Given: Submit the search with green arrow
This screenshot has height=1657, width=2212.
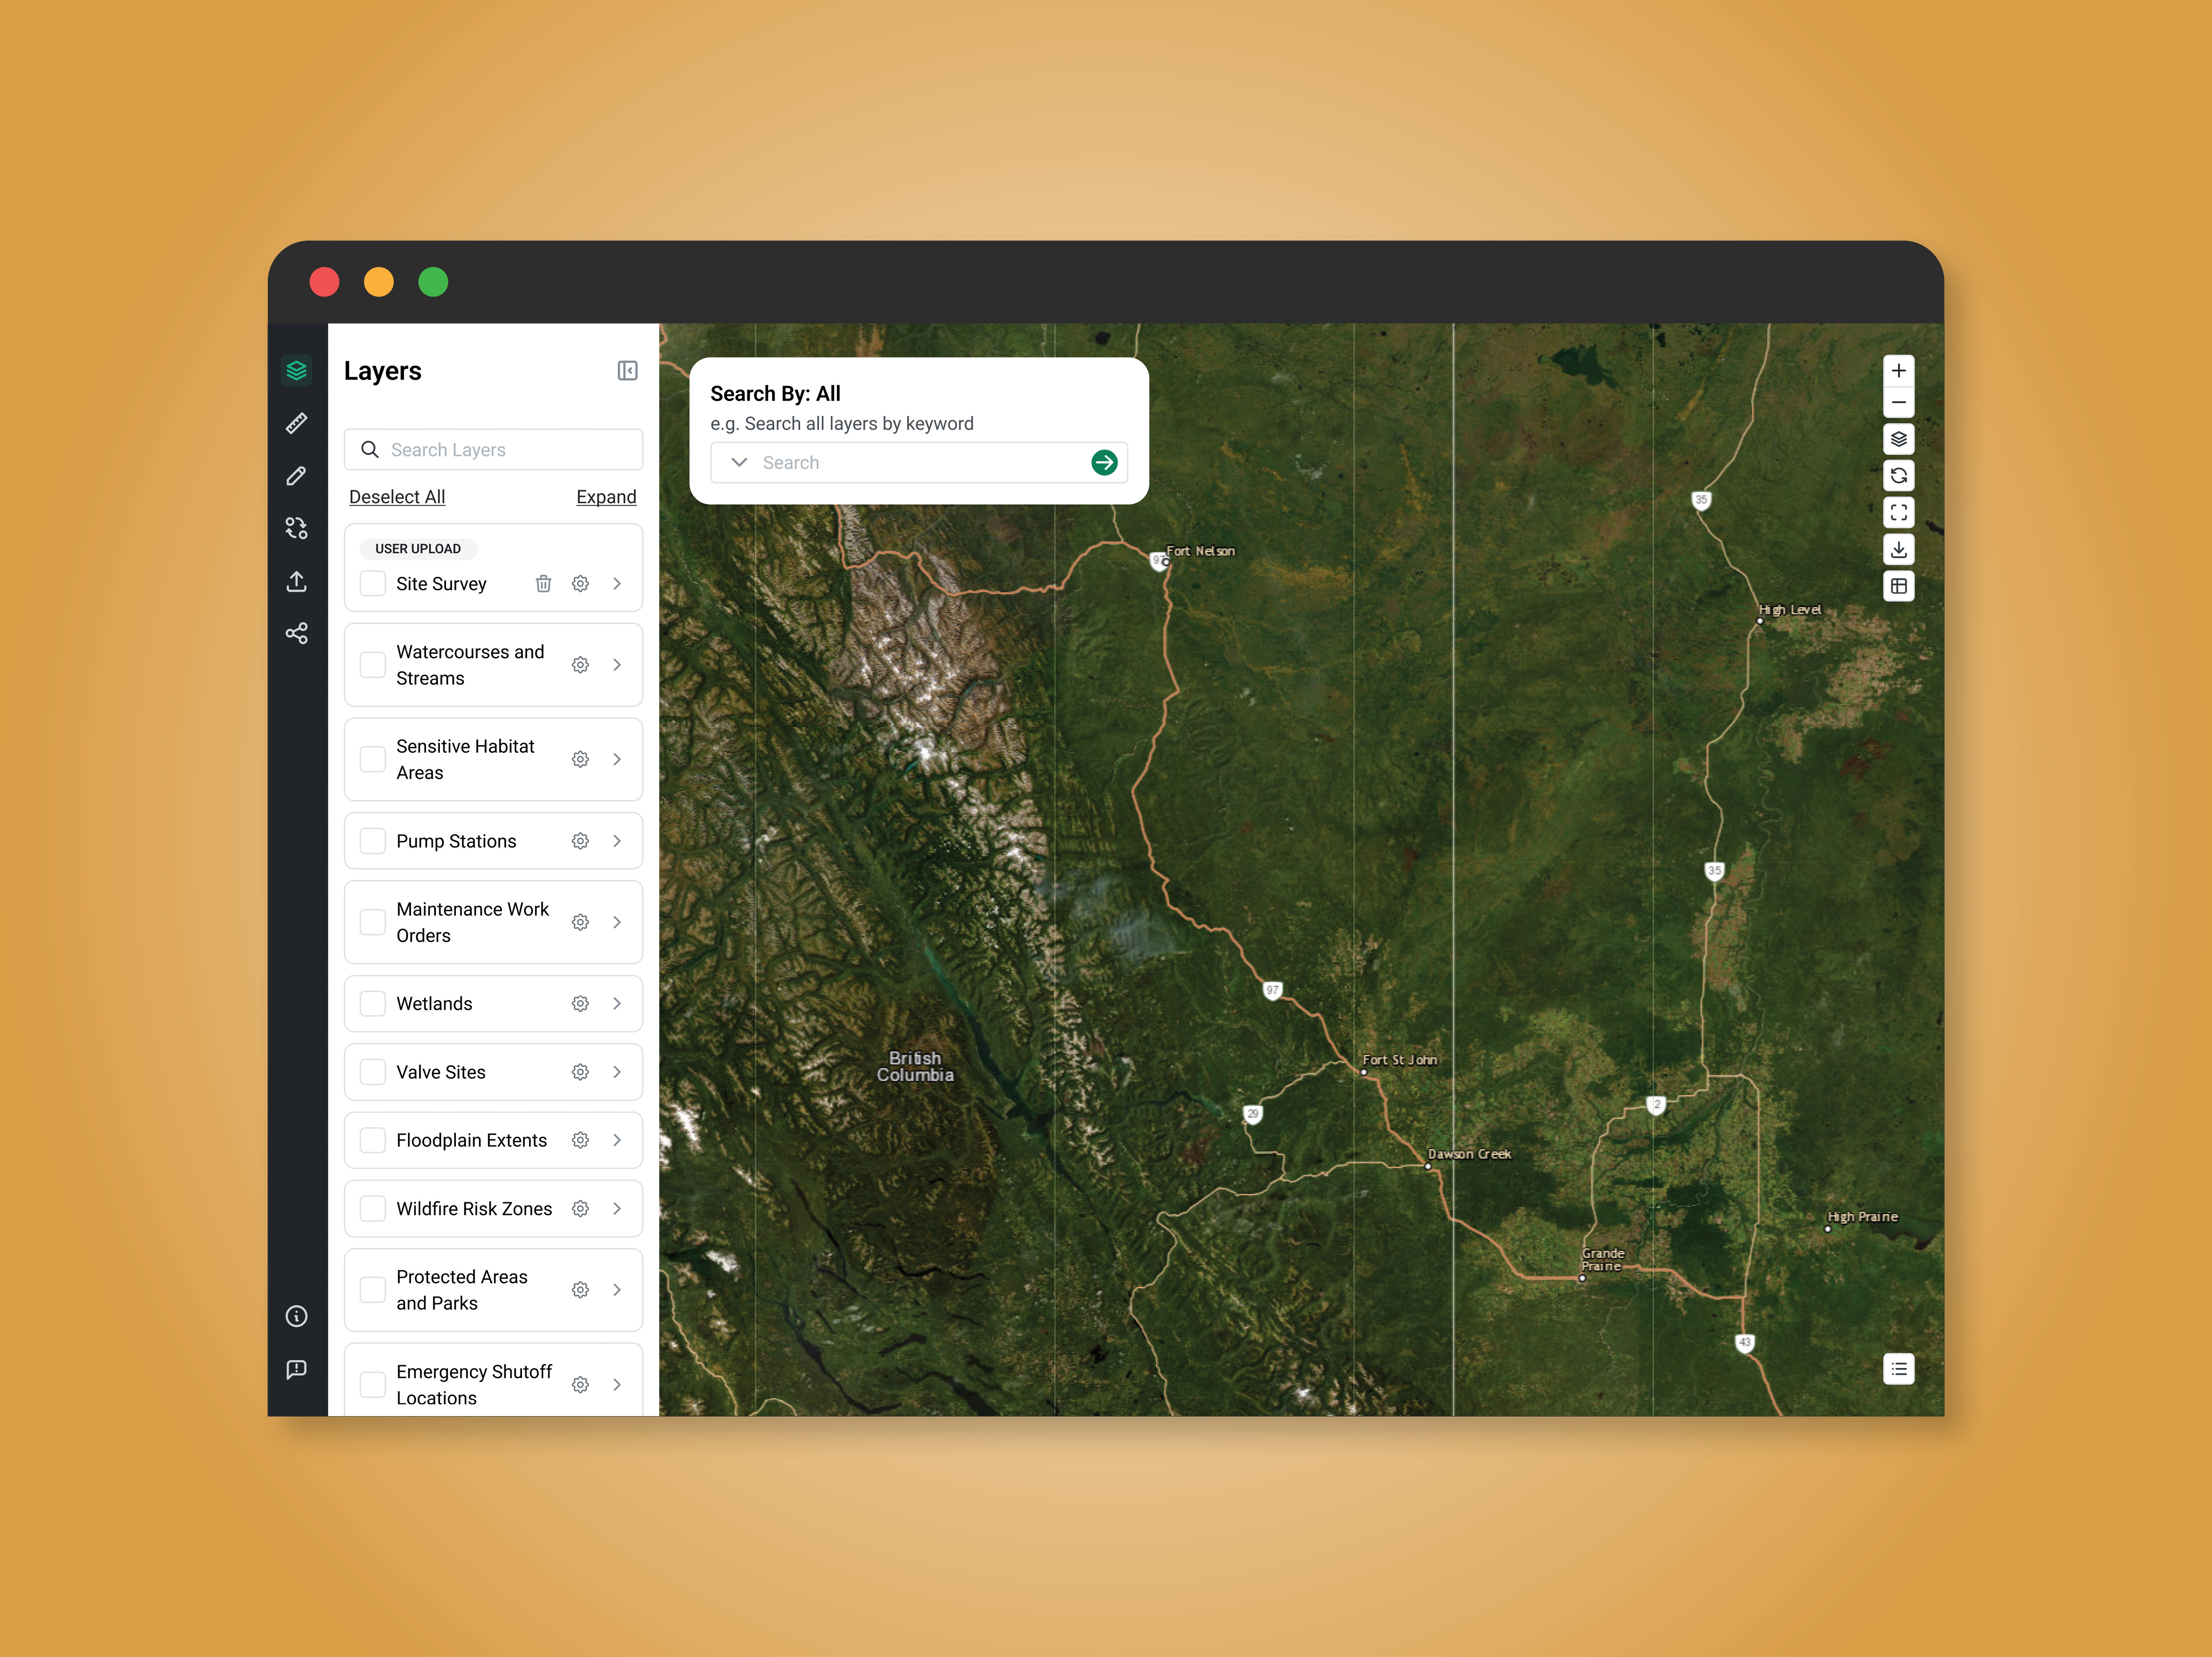Looking at the screenshot, I should [x=1104, y=463].
